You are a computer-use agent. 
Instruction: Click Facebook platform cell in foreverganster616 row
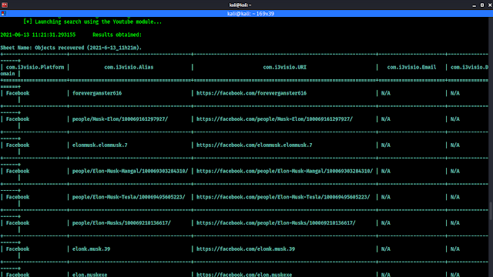click(18, 93)
